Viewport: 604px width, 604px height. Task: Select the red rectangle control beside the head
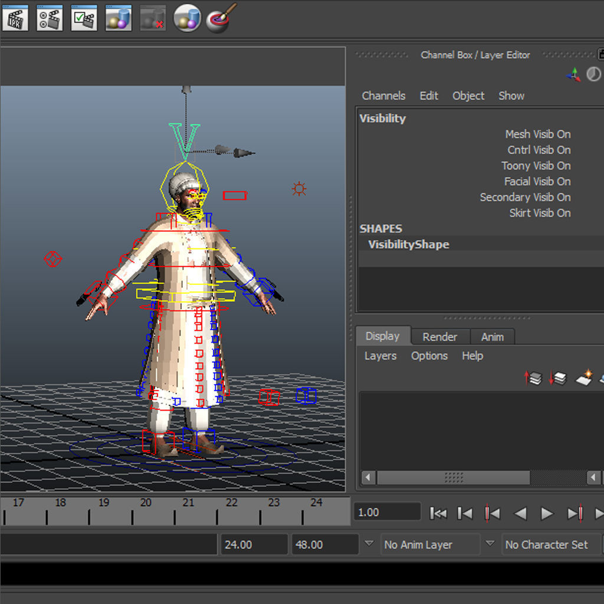(235, 195)
